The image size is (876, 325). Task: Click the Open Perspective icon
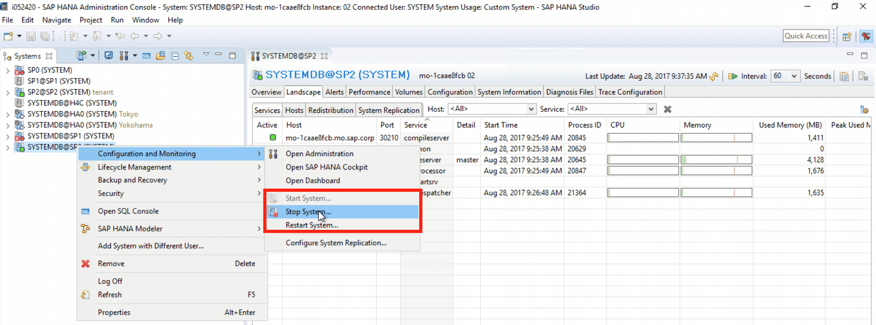847,36
